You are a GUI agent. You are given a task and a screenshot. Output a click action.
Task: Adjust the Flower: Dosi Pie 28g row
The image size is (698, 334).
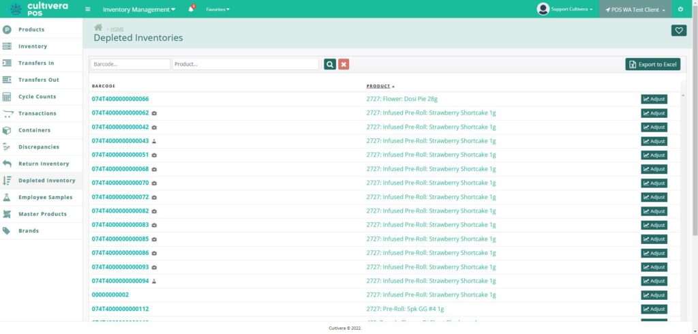pyautogui.click(x=654, y=99)
